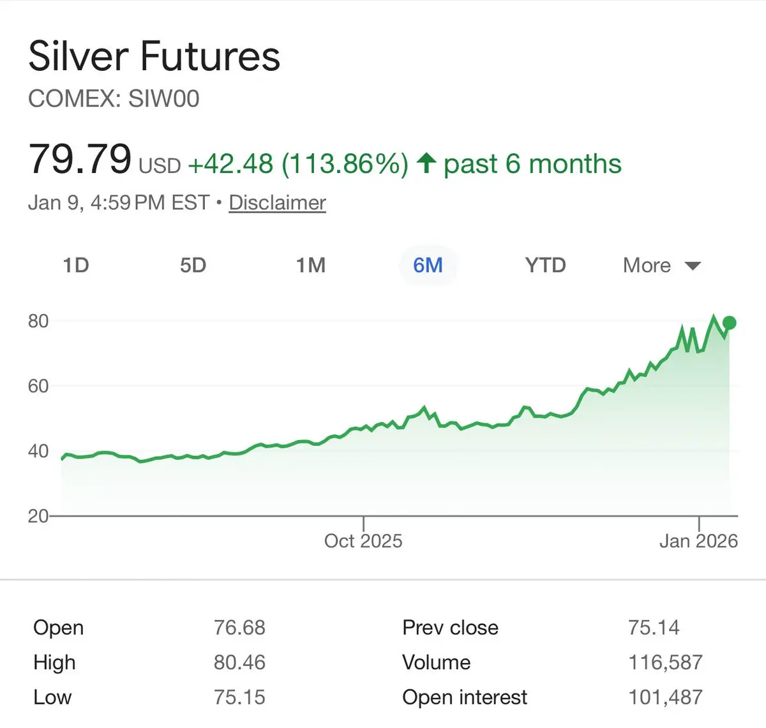Click the Open price value 76.68
This screenshot has width=766, height=728.
239,627
